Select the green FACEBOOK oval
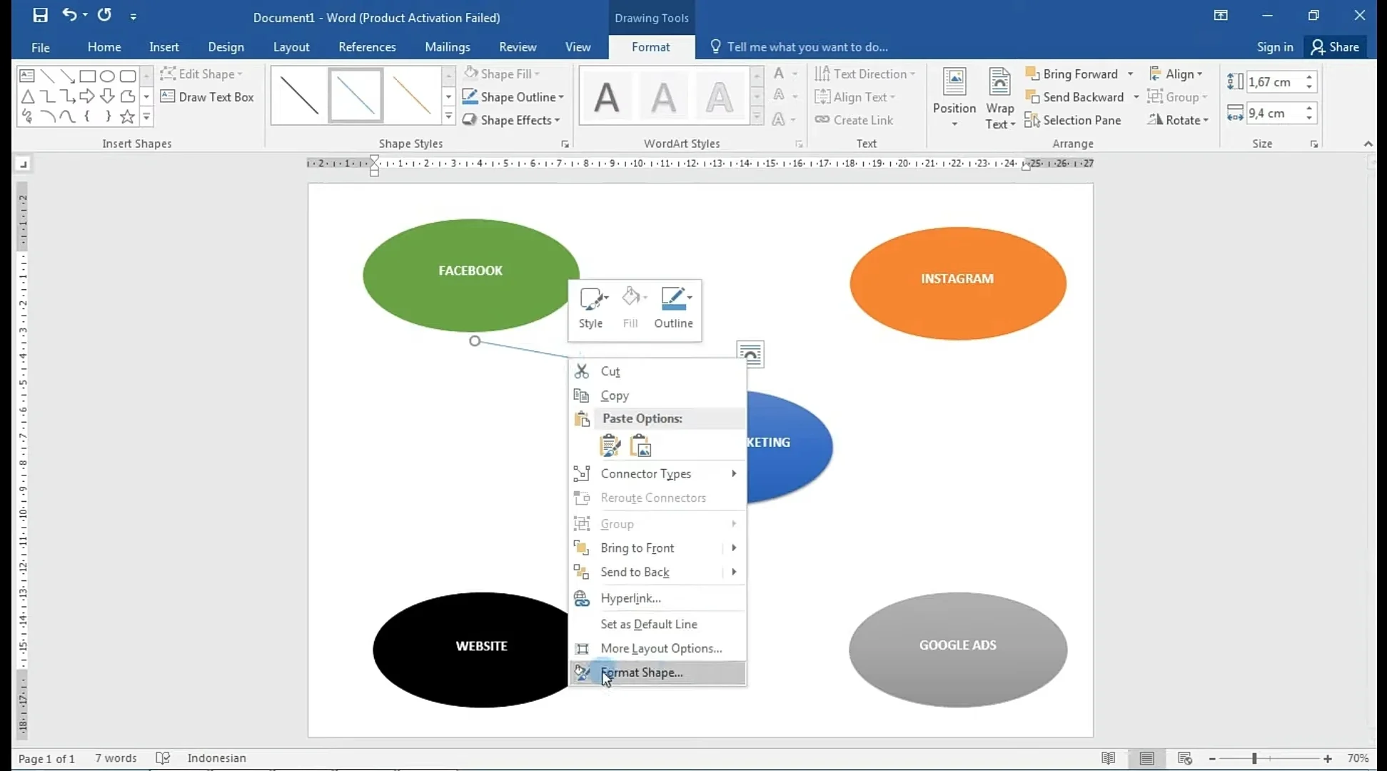1387x771 pixels. tap(471, 275)
